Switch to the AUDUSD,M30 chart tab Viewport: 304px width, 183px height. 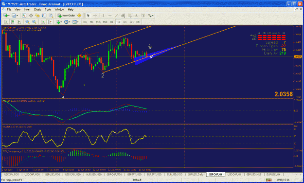tap(94, 175)
